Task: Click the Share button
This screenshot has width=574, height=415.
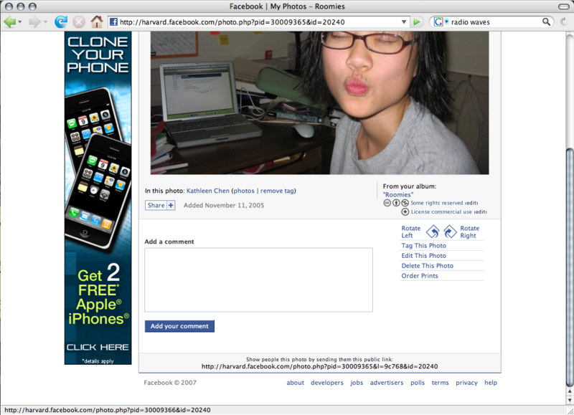Action: click(x=156, y=206)
